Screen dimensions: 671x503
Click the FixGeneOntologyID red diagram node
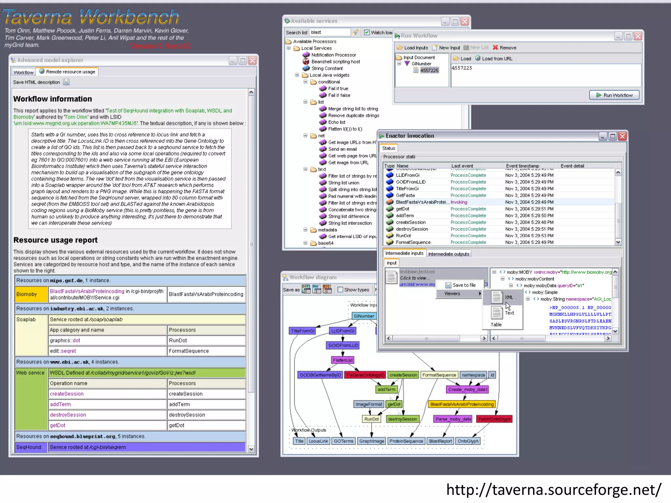coord(365,375)
